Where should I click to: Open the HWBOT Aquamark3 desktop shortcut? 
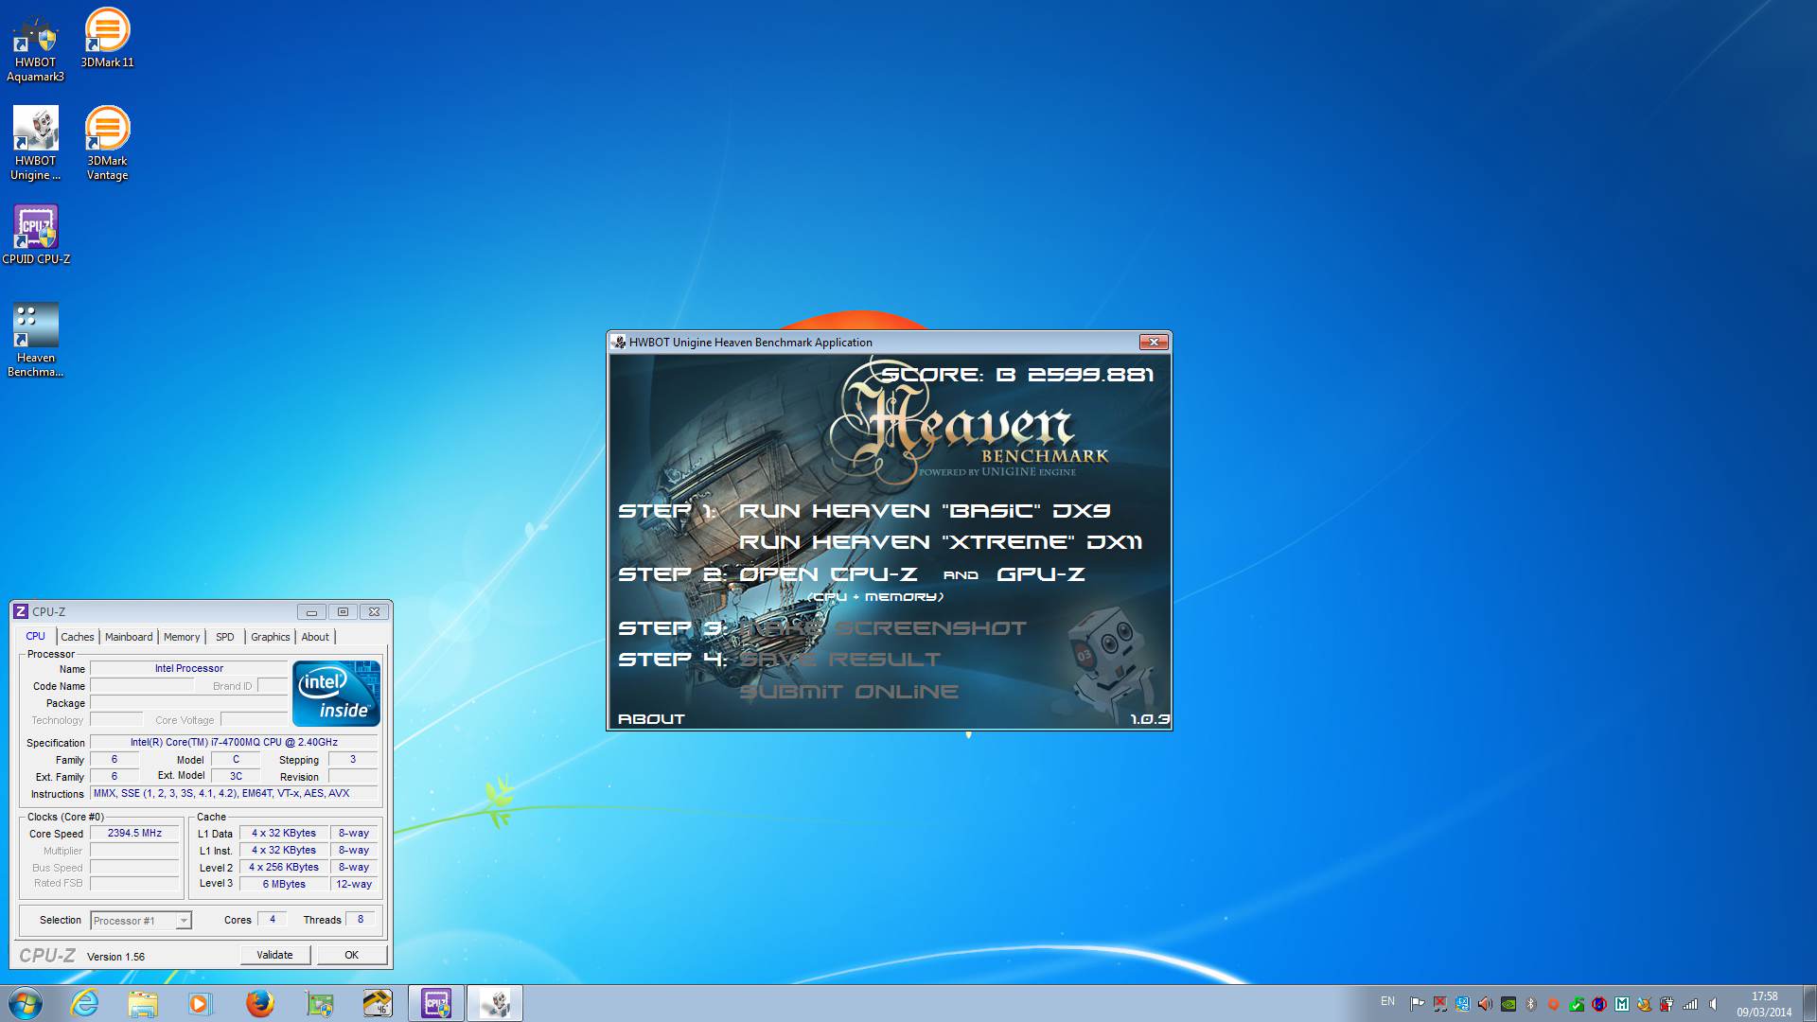tap(36, 46)
